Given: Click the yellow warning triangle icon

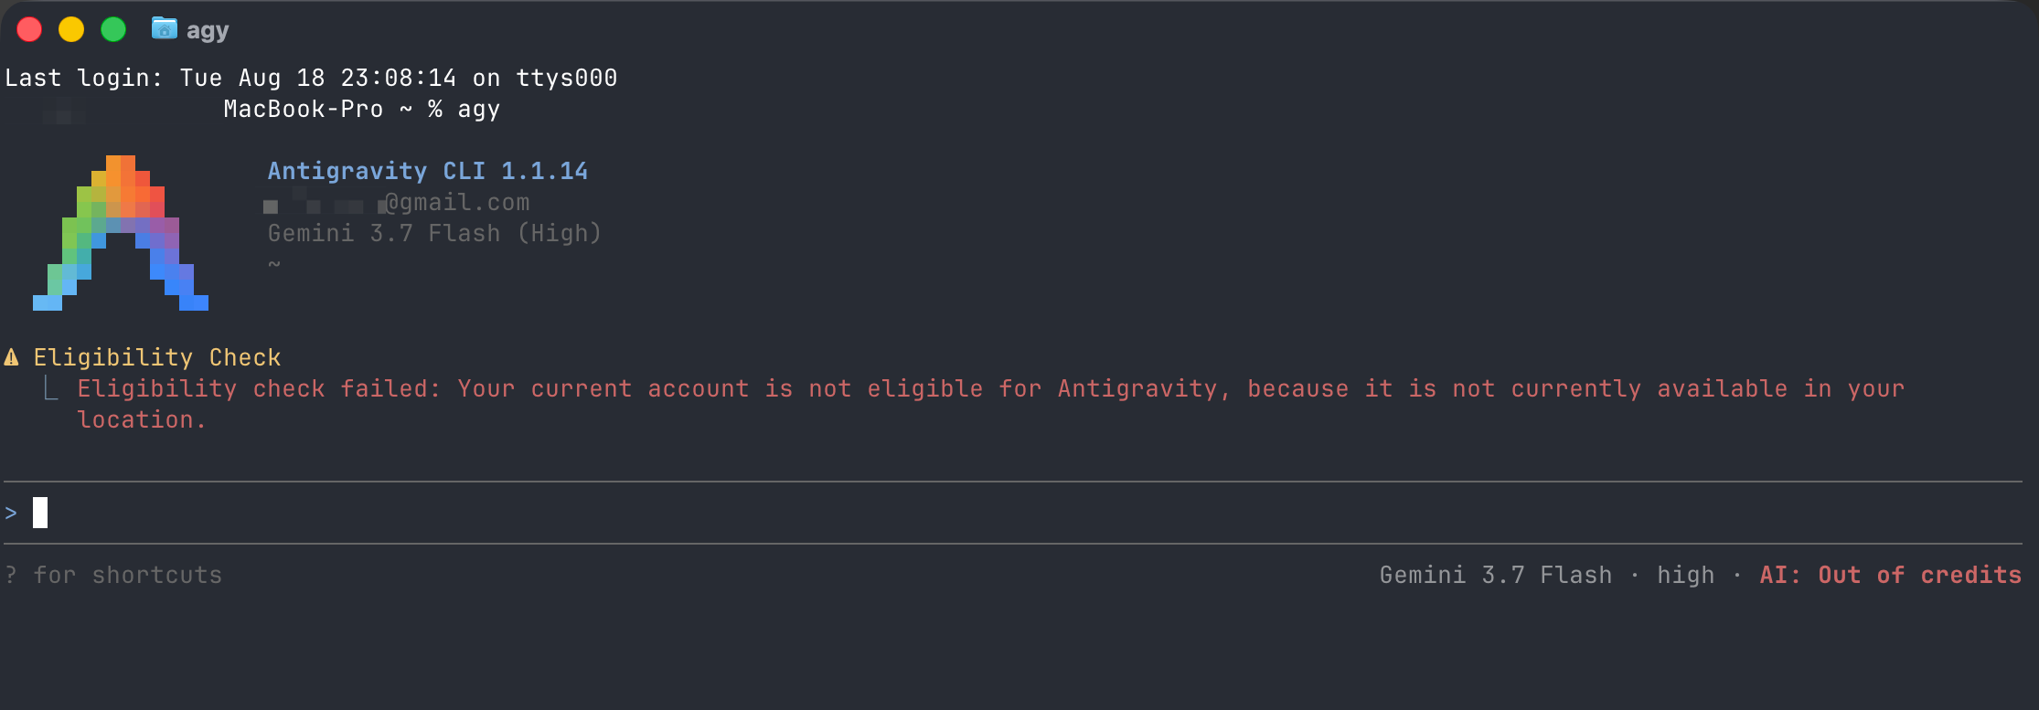Looking at the screenshot, I should [x=12, y=357].
